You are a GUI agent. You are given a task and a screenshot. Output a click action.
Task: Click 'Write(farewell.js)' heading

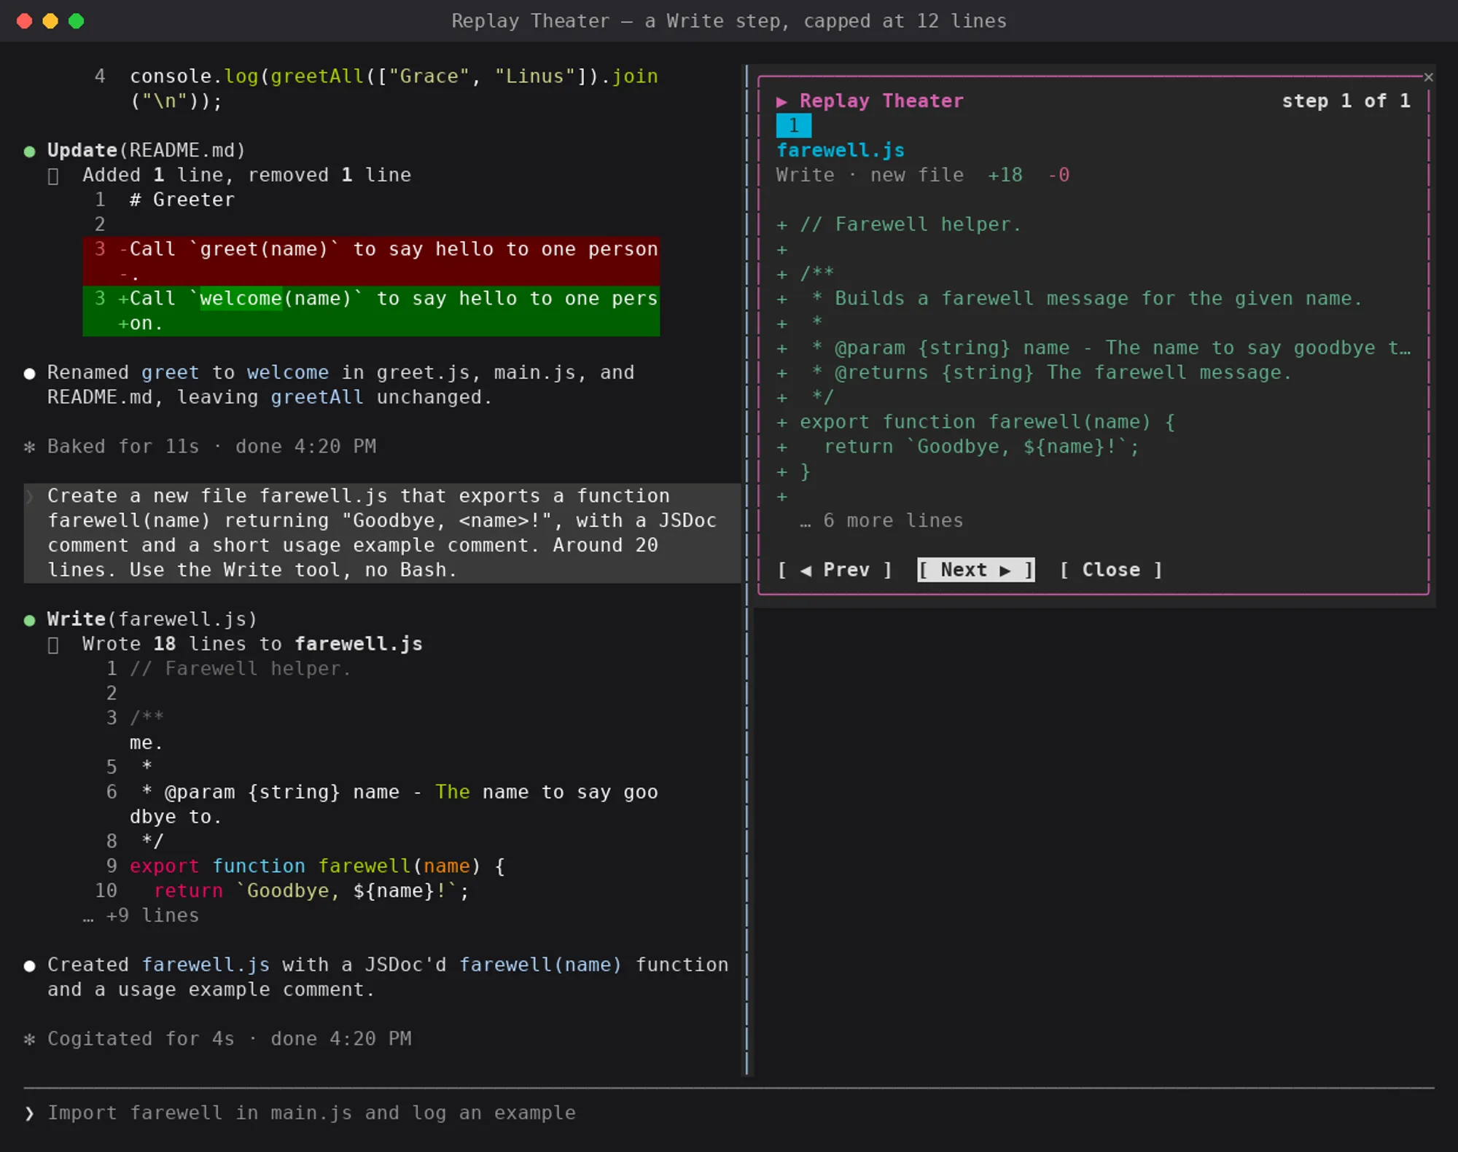[152, 619]
